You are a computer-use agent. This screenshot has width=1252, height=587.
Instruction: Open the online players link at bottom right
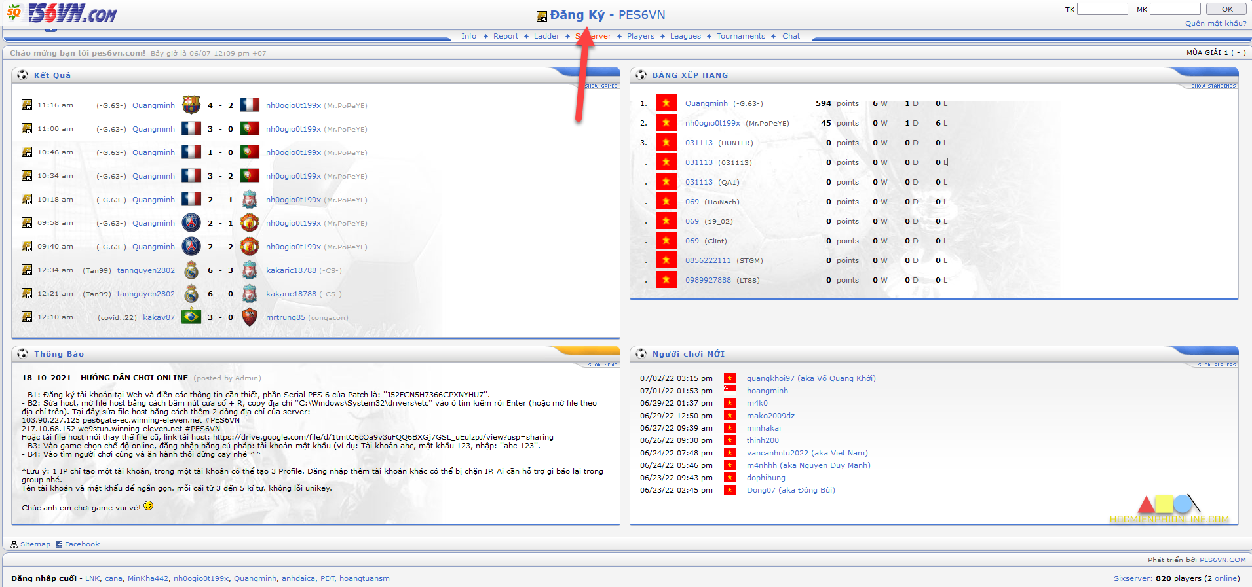pos(1226,578)
